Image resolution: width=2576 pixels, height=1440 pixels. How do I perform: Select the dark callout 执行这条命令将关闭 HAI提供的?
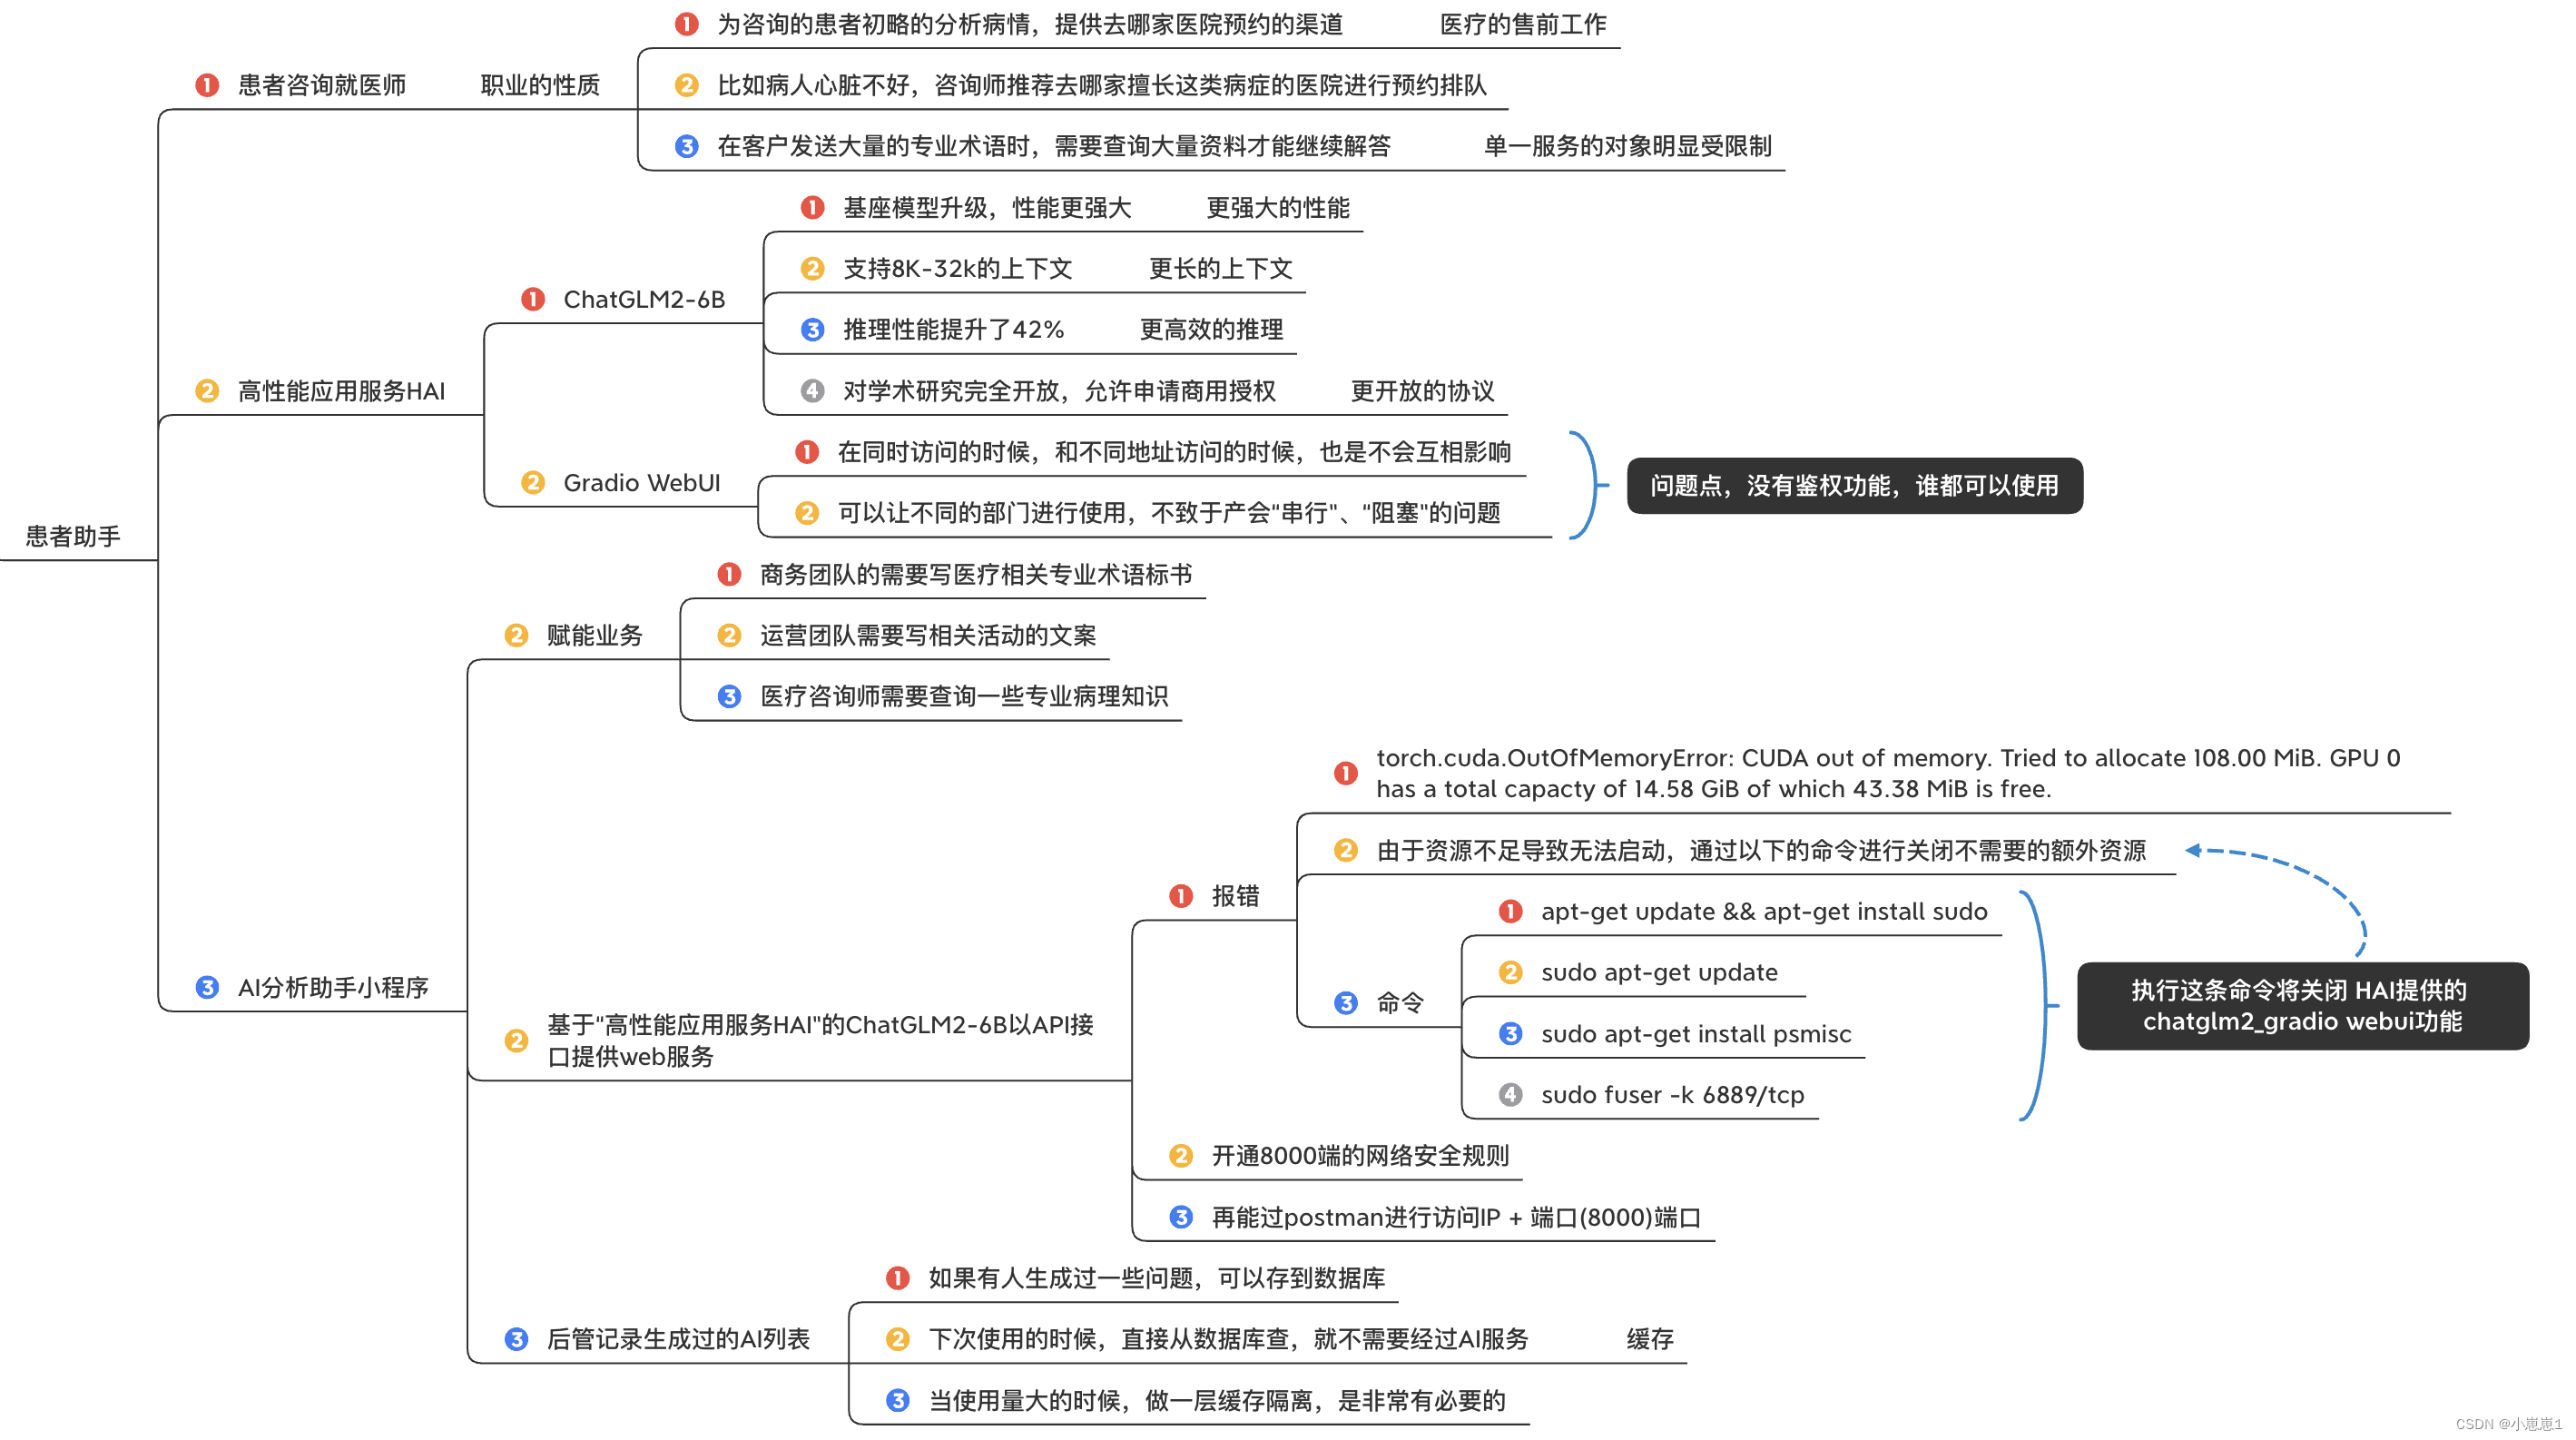(2302, 1006)
